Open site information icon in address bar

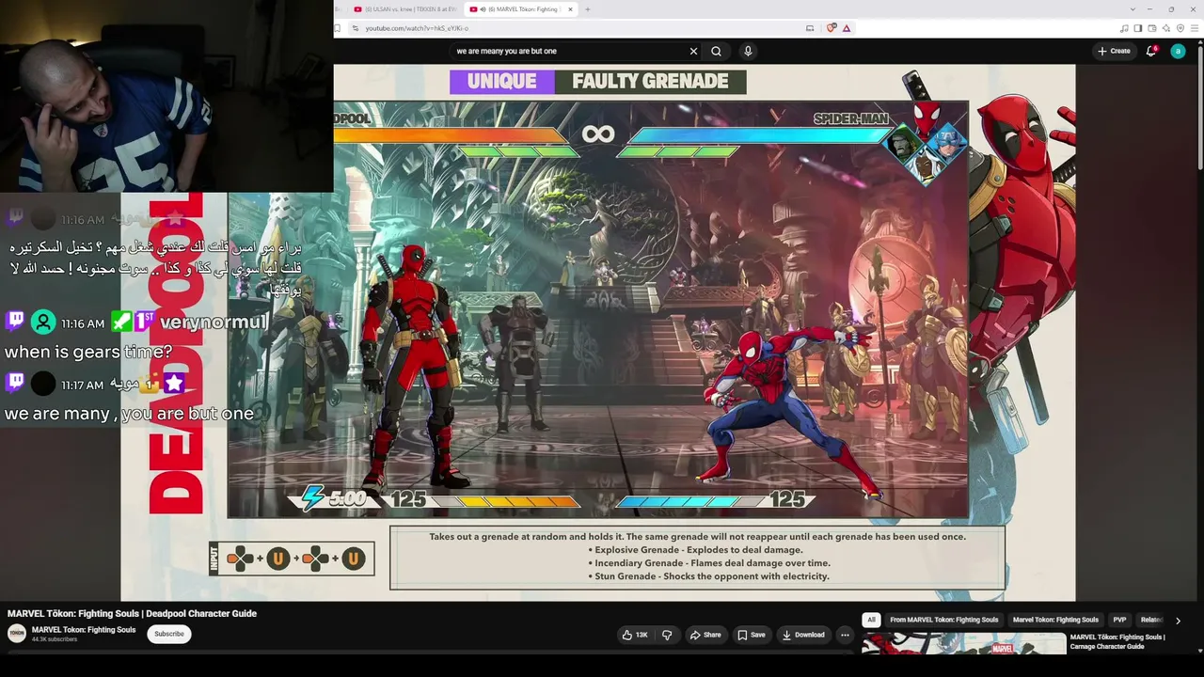coord(355,28)
